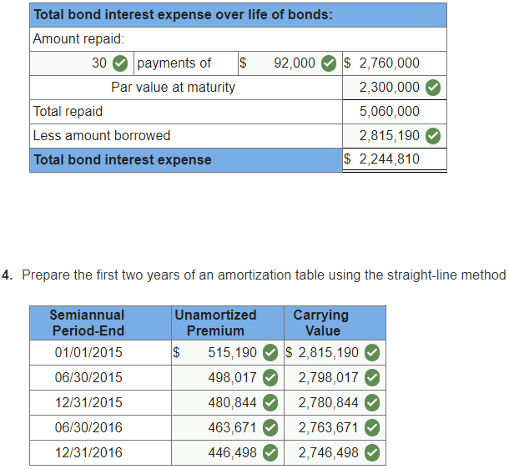Click the Semiannual Period-End column header
509x469 pixels.
87,322
